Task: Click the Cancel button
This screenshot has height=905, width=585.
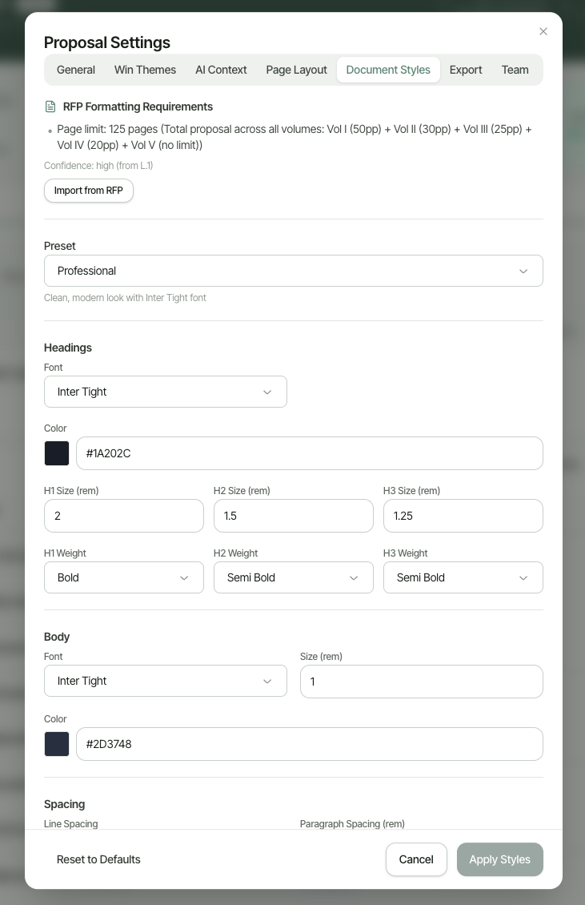Action: coord(416,859)
